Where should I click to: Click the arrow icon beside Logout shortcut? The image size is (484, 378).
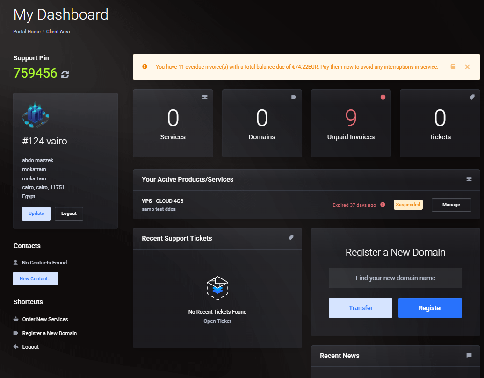pos(16,347)
